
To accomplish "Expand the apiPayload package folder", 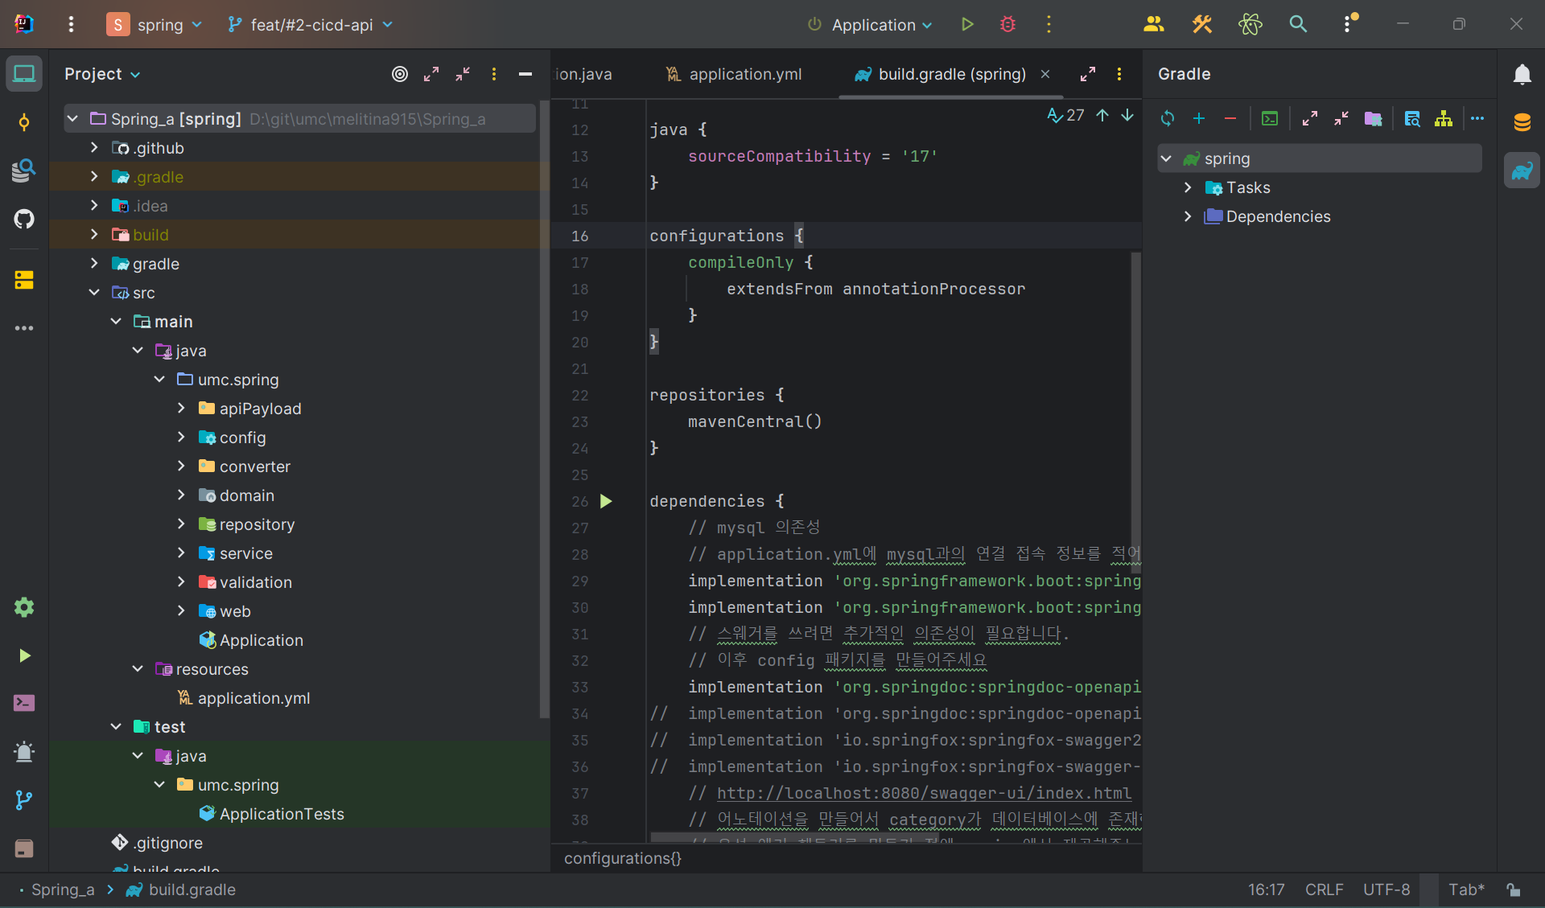I will [181, 409].
